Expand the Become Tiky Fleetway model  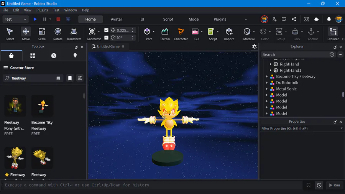click(x=267, y=77)
